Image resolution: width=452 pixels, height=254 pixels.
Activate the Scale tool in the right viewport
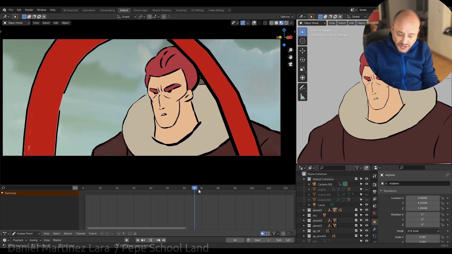tap(303, 69)
